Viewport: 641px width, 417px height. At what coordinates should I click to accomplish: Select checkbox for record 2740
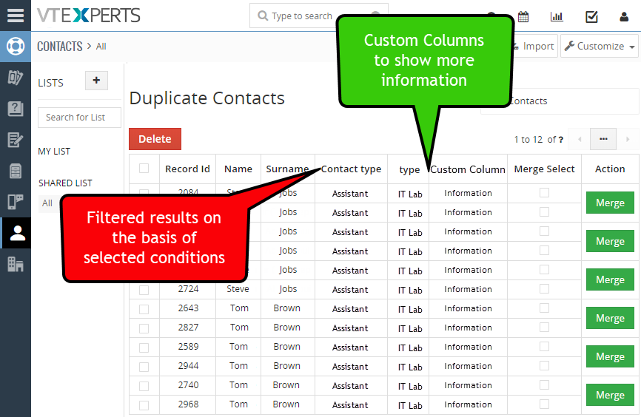click(144, 386)
